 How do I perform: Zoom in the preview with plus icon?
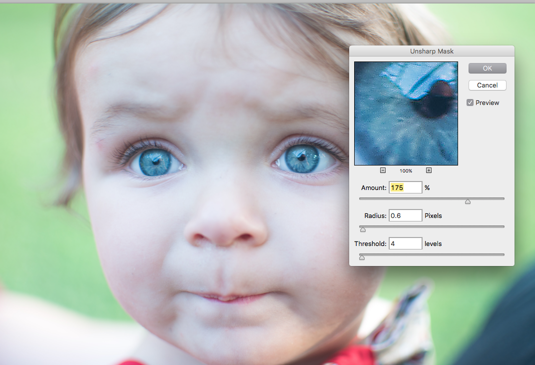point(429,170)
